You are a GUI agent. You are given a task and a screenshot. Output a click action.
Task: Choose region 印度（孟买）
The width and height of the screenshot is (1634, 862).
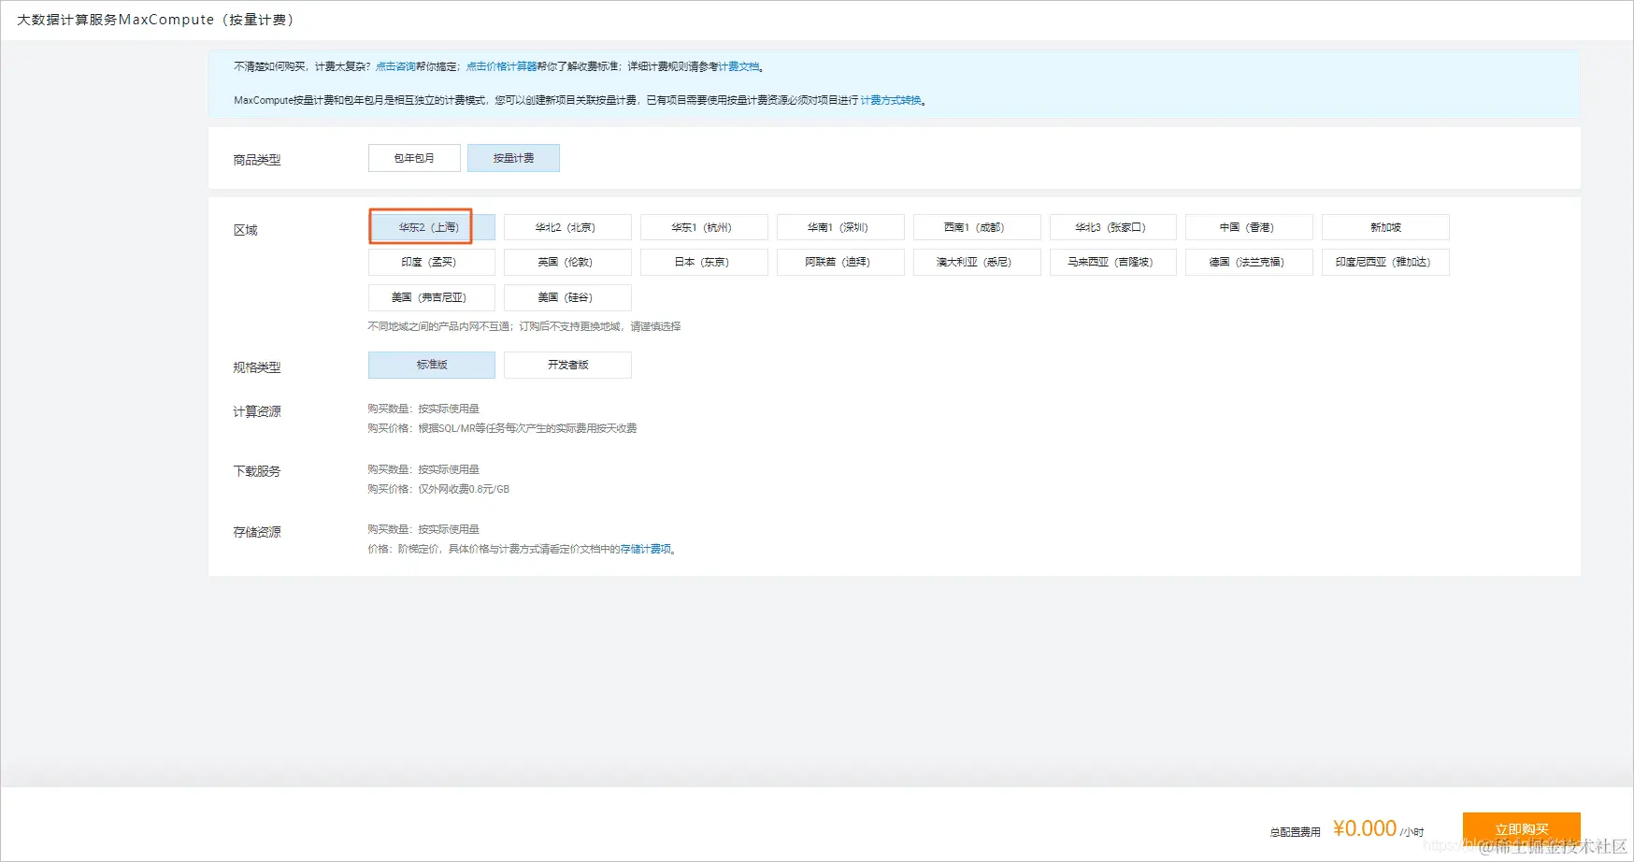tap(432, 262)
